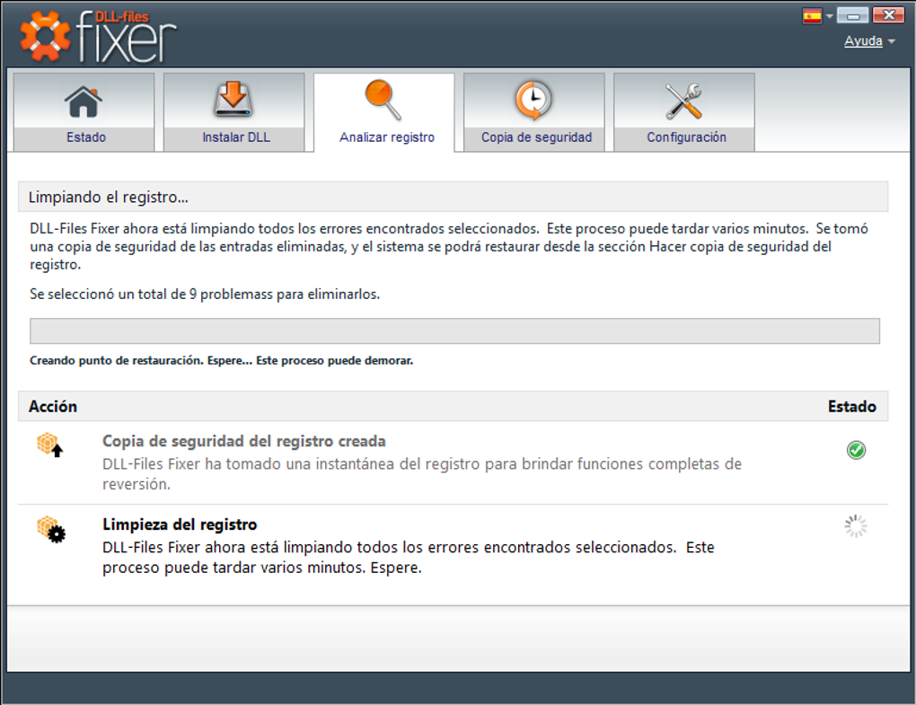Click the download arrow icon for Instalar DLL
The height and width of the screenshot is (705, 916).
[x=233, y=100]
